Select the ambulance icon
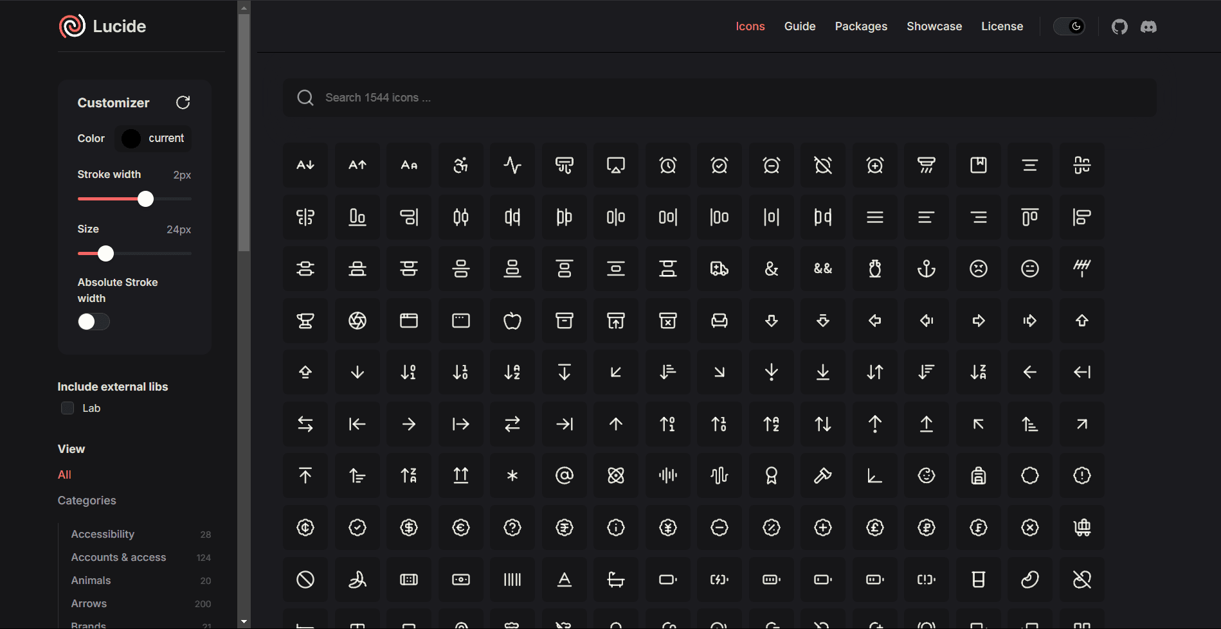The height and width of the screenshot is (629, 1221). coord(719,269)
